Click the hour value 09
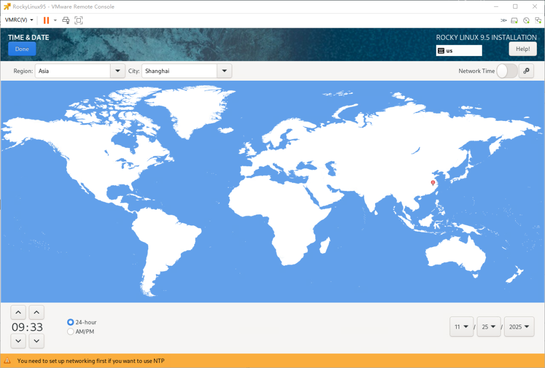Viewport: 545px width, 368px height. click(x=18, y=327)
